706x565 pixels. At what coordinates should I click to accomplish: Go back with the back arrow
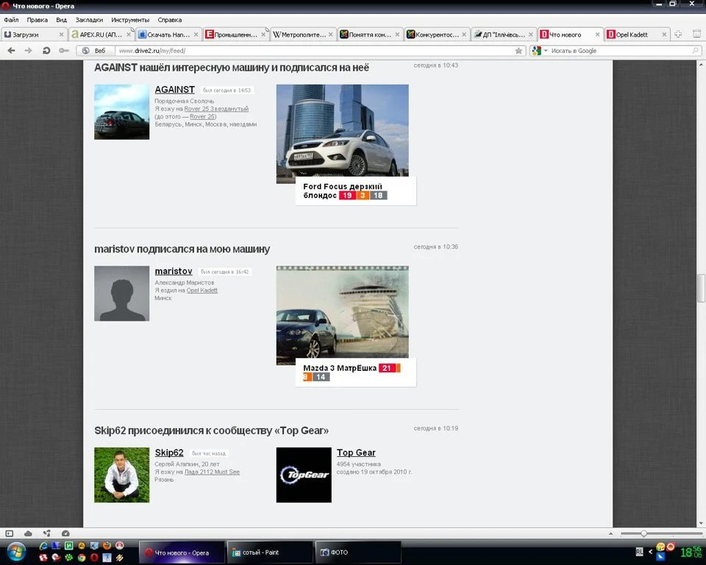12,51
